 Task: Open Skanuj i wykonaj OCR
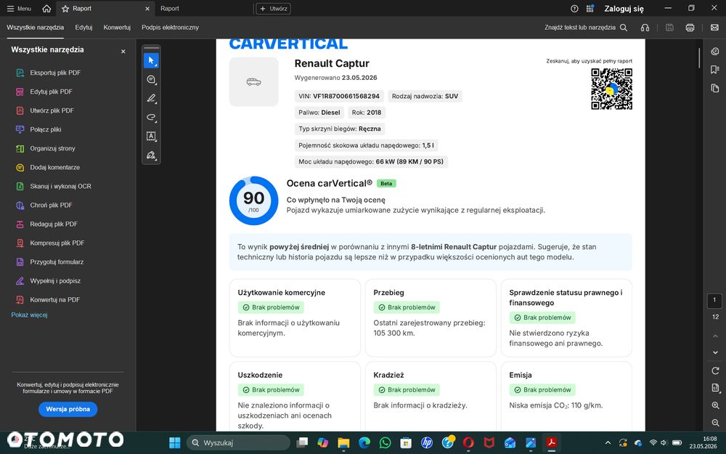(x=53, y=186)
